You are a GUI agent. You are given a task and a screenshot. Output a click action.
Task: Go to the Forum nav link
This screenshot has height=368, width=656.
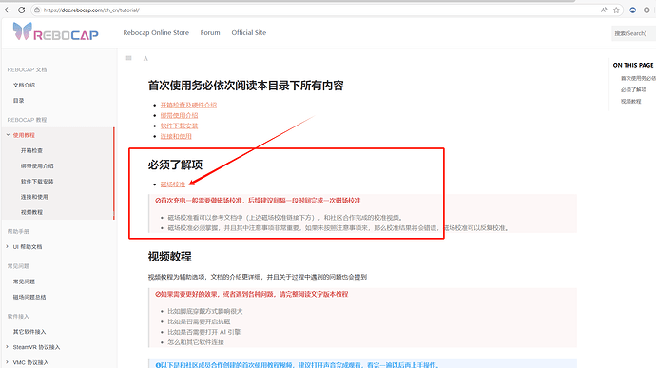click(x=210, y=32)
